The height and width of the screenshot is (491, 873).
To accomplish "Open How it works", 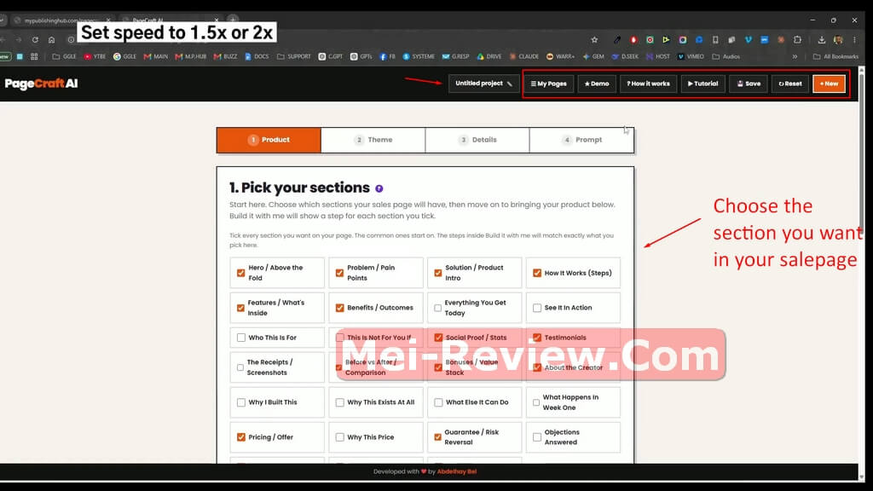I will pos(648,84).
